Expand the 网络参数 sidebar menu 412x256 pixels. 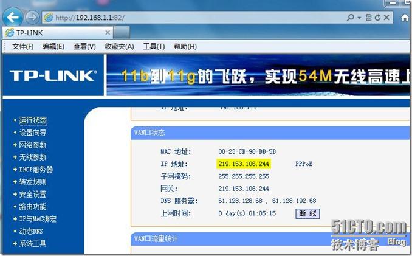32,145
